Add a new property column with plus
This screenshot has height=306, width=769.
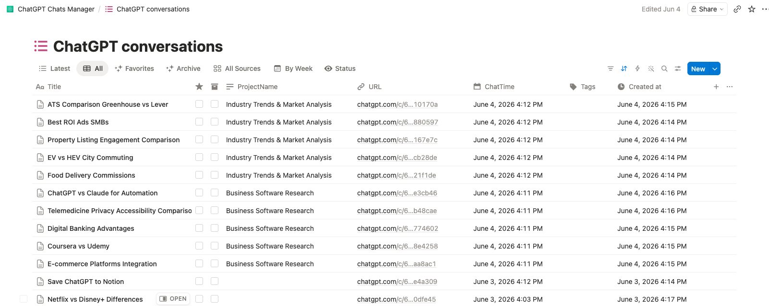click(x=716, y=87)
